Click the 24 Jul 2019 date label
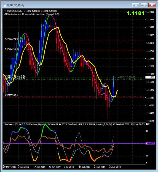This screenshot has width=158, height=172. 100,167
